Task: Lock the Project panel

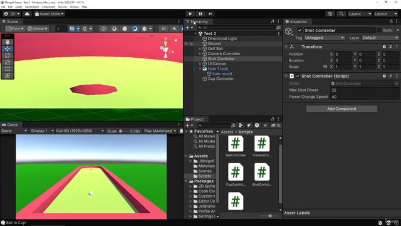Action: pos(273,119)
